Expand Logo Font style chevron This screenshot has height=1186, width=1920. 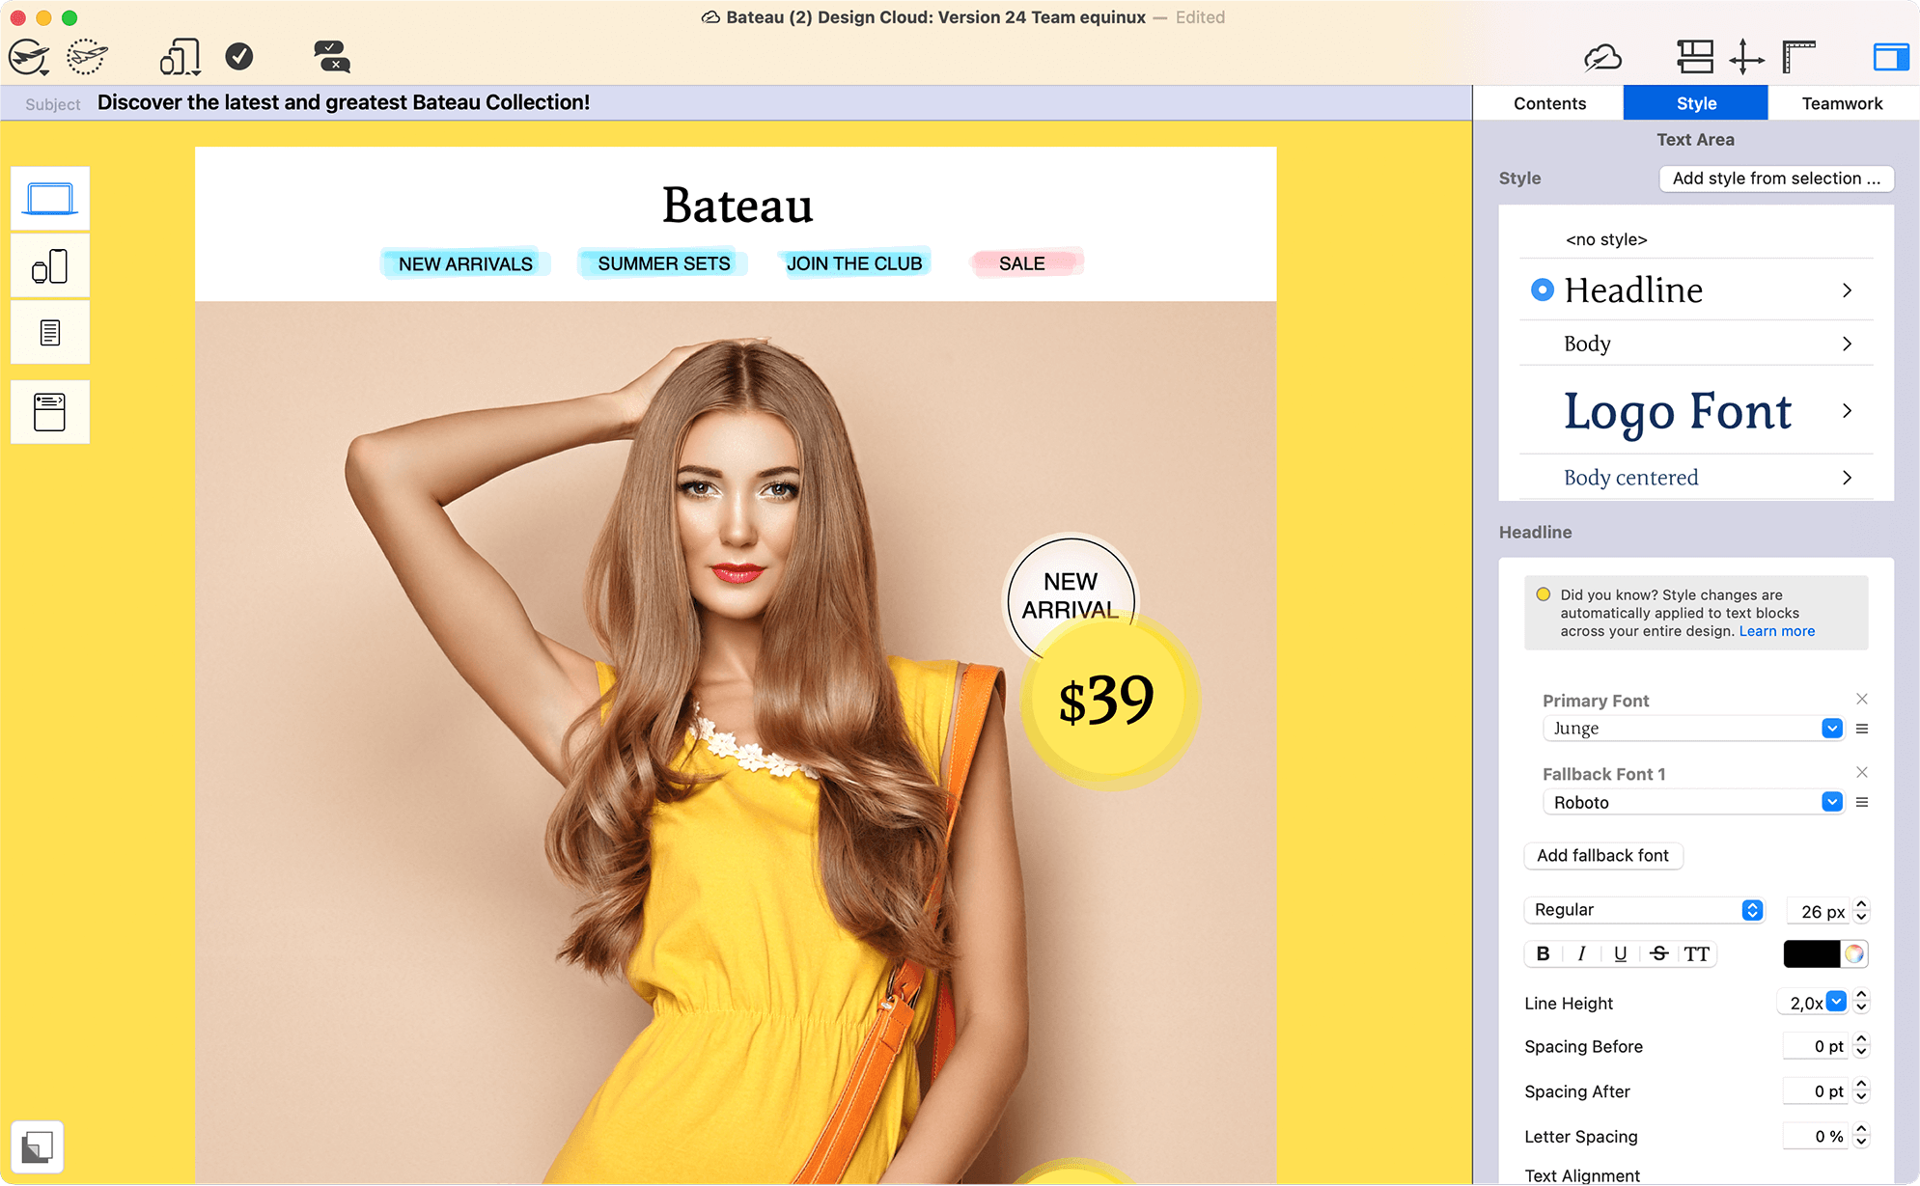pos(1847,411)
